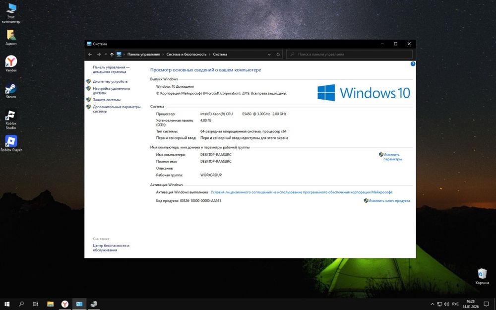Viewport: 496px width, 310px height.
Task: Show hidden tray icons chevron
Action: click(433, 305)
